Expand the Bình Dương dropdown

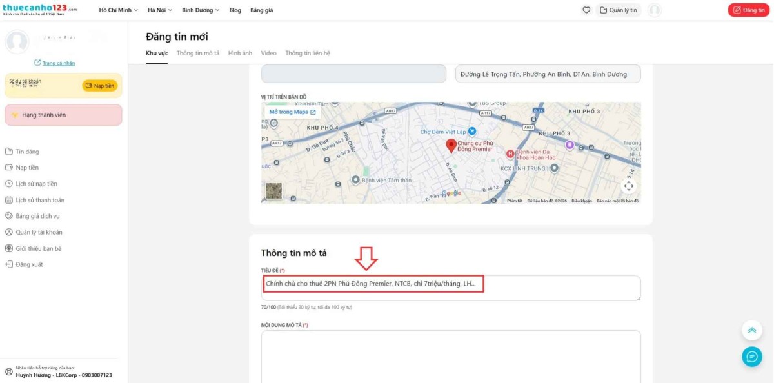tap(201, 10)
